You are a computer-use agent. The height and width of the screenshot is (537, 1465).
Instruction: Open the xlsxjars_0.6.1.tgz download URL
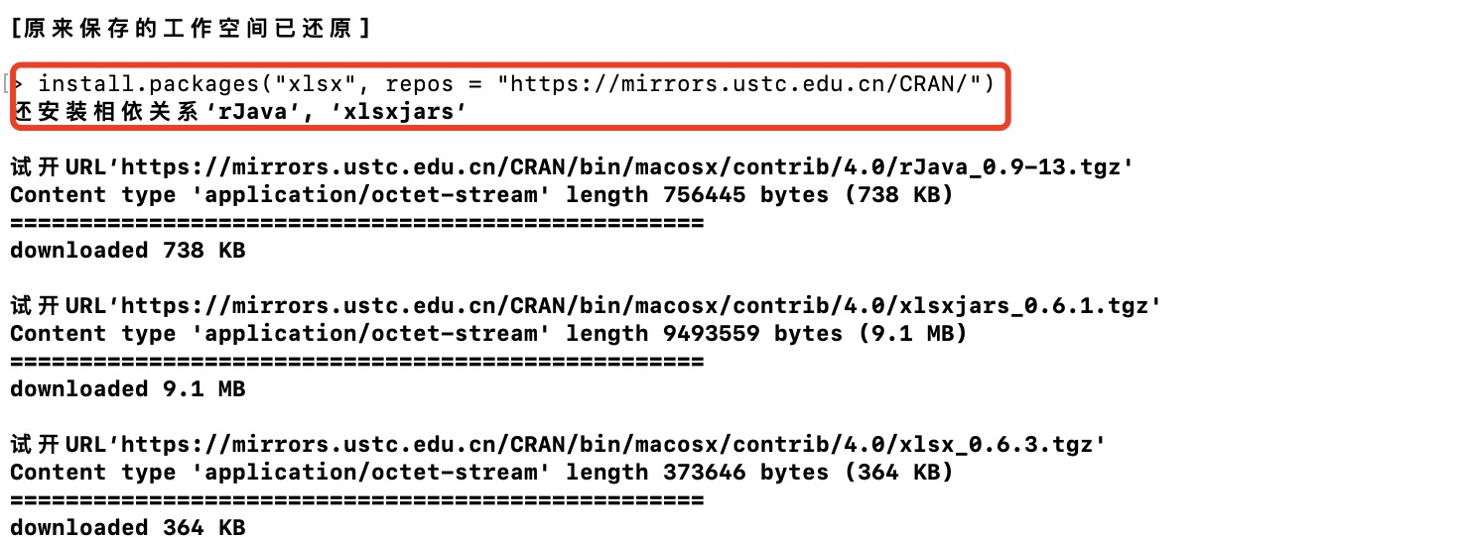[639, 306]
